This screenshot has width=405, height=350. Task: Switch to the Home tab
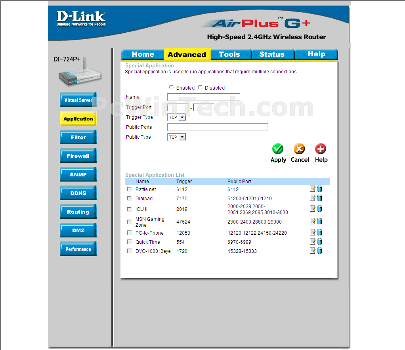(x=143, y=54)
